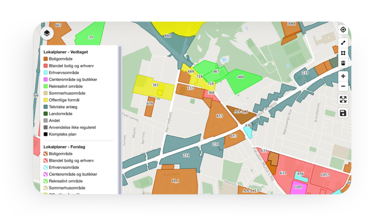The height and width of the screenshot is (216, 384).
Task: Enter fullscreen map view
Action: point(343,99)
